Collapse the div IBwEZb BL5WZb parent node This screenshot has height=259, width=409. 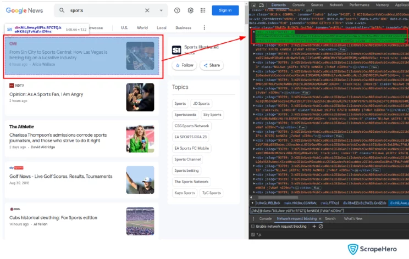[251, 27]
